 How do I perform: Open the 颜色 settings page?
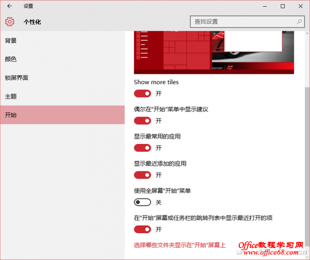tap(63, 59)
